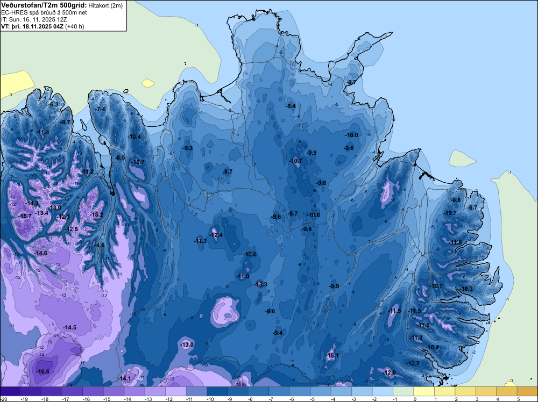Click the 3 label on the color scale

[x=477, y=399]
